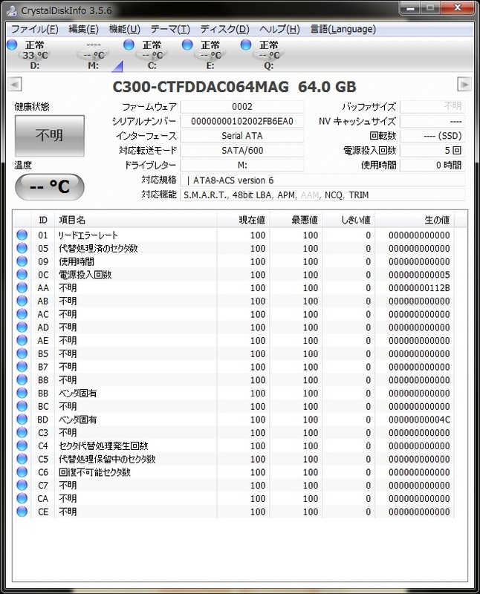480x594 pixels.
Task: Click the ID column header
Action: point(43,220)
